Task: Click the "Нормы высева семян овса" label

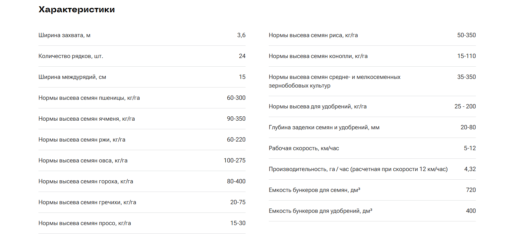Action: click(x=83, y=160)
